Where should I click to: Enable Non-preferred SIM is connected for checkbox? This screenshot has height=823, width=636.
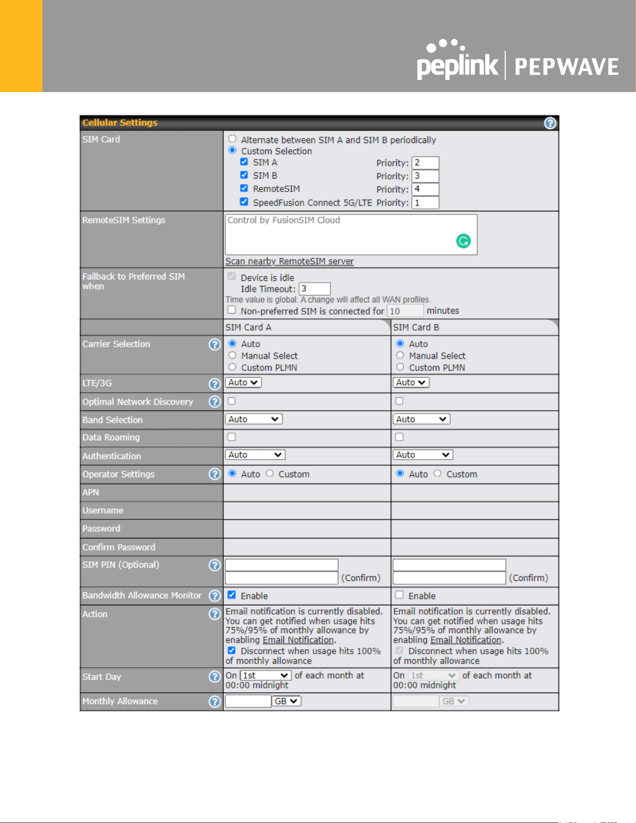point(231,310)
